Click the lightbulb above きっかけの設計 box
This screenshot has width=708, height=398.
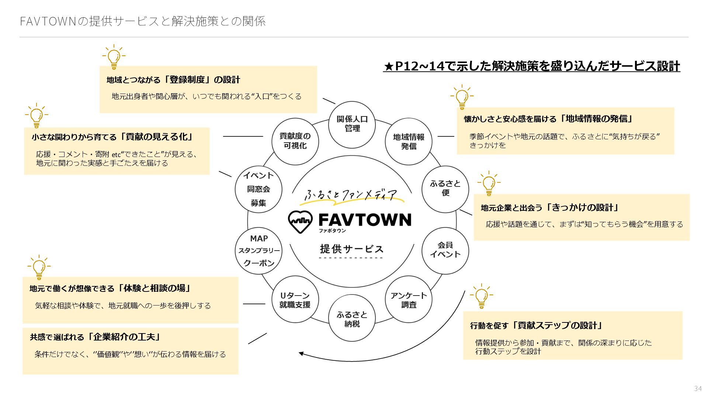point(489,183)
